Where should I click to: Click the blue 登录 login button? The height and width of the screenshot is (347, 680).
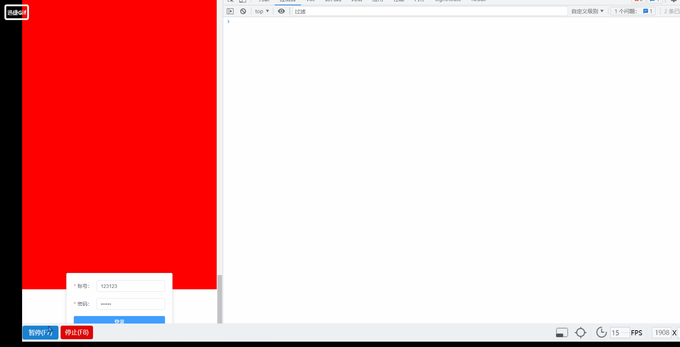[119, 320]
